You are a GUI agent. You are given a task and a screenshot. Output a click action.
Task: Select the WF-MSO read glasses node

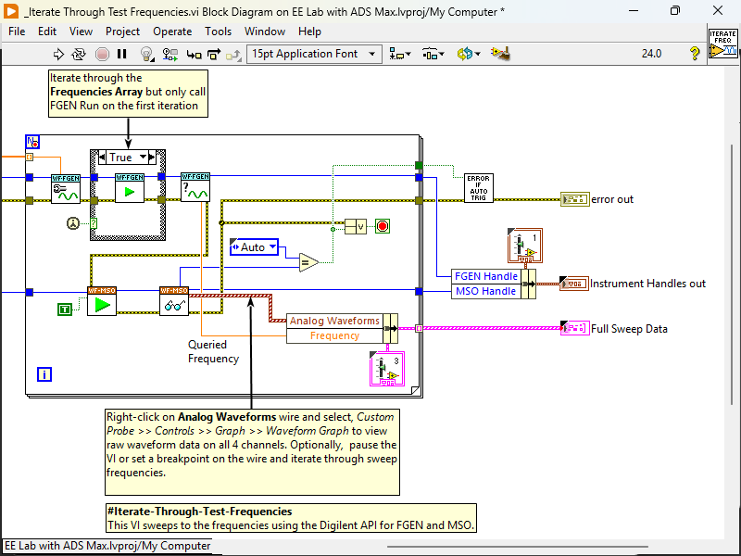click(x=174, y=301)
